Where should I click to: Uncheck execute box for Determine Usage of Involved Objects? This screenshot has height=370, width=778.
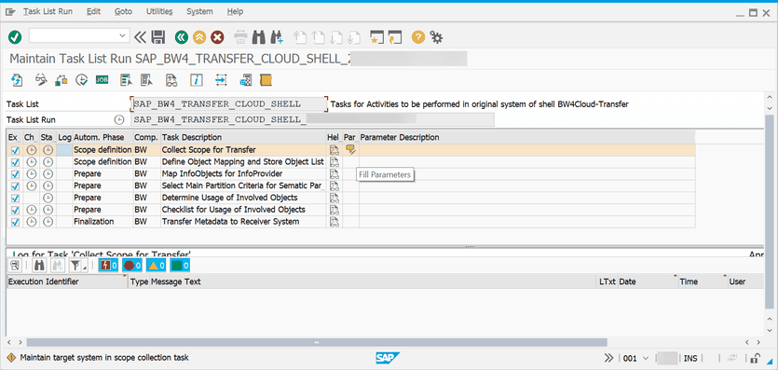tap(15, 198)
